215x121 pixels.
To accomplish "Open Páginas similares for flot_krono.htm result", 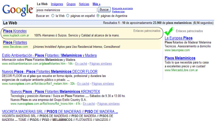I will pos(109,104).
